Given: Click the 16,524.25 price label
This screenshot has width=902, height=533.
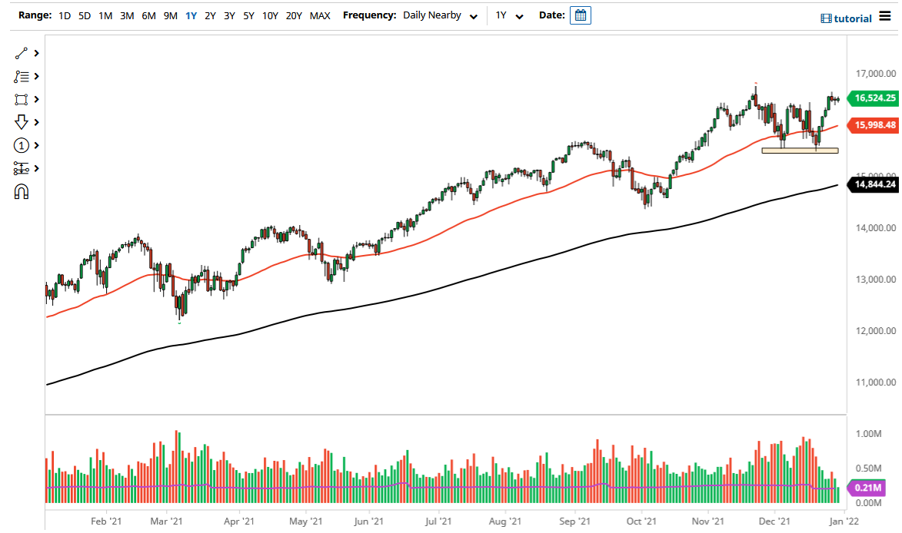Looking at the screenshot, I should (x=873, y=99).
